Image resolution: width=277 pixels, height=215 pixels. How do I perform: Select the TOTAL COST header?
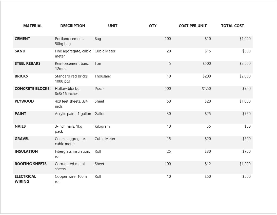pyautogui.click(x=232, y=26)
